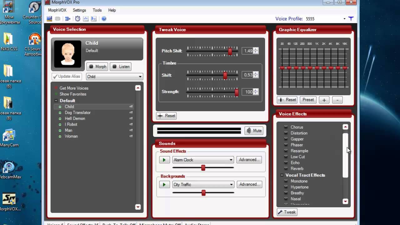The width and height of the screenshot is (400, 225).
Task: Open the NXG CSS desktop folder
Action: pos(9,42)
